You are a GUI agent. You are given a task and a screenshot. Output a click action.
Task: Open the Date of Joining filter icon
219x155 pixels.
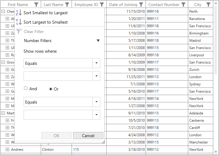(141, 5)
